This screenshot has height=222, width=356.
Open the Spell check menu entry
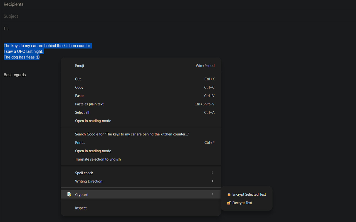(141, 173)
